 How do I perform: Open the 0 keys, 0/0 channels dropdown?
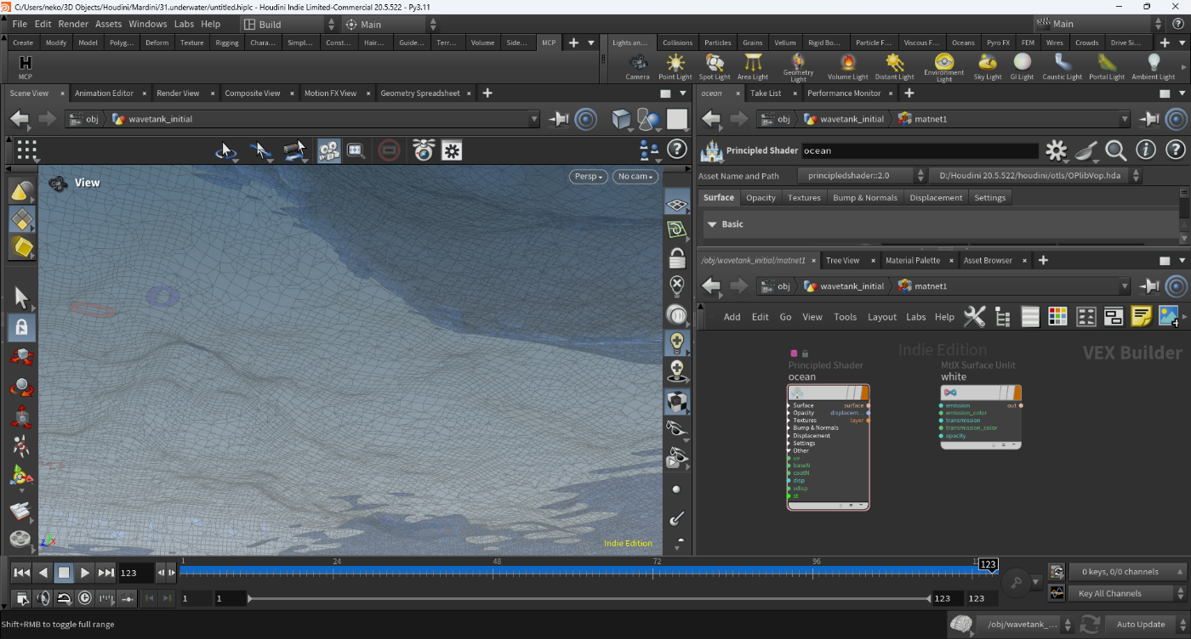[1127, 572]
